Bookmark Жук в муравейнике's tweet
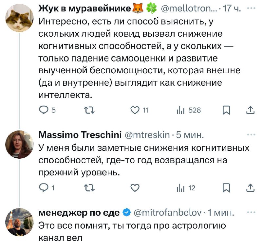 226,111
